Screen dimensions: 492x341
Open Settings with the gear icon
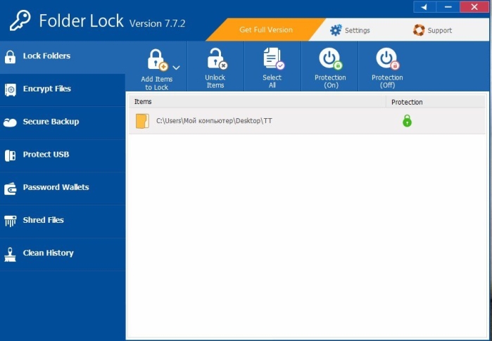(336, 30)
